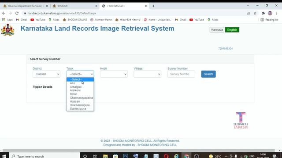Viewport: 282px width, 158px height.
Task: Select Channarayapatna from Taluk list
Action: click(80, 97)
